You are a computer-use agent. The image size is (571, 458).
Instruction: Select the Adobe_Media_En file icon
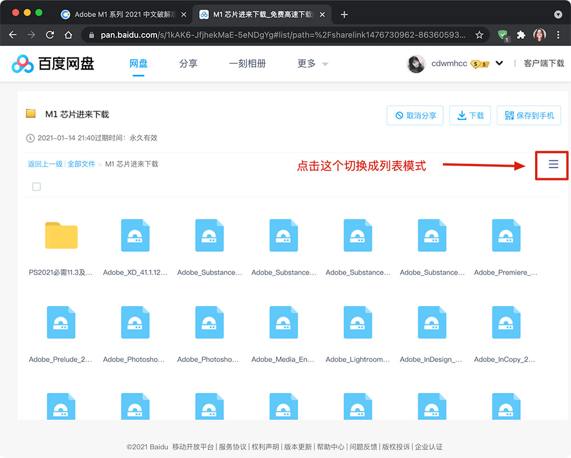click(x=283, y=322)
